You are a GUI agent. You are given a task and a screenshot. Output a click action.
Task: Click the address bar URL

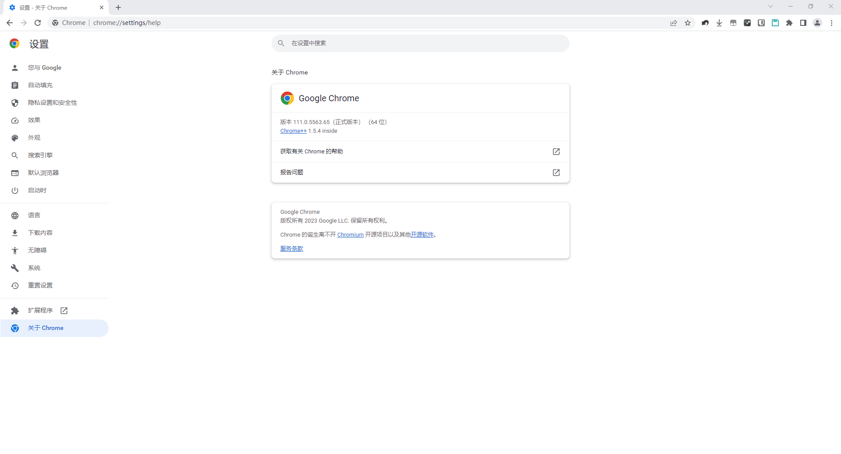click(x=127, y=23)
